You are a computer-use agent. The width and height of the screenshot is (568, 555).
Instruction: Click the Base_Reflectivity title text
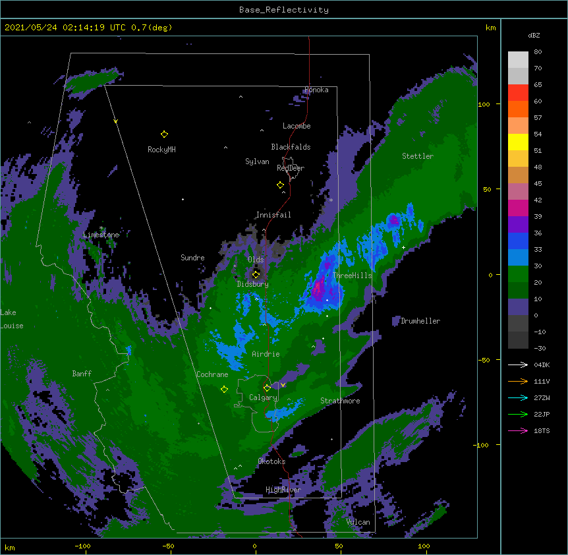(284, 10)
